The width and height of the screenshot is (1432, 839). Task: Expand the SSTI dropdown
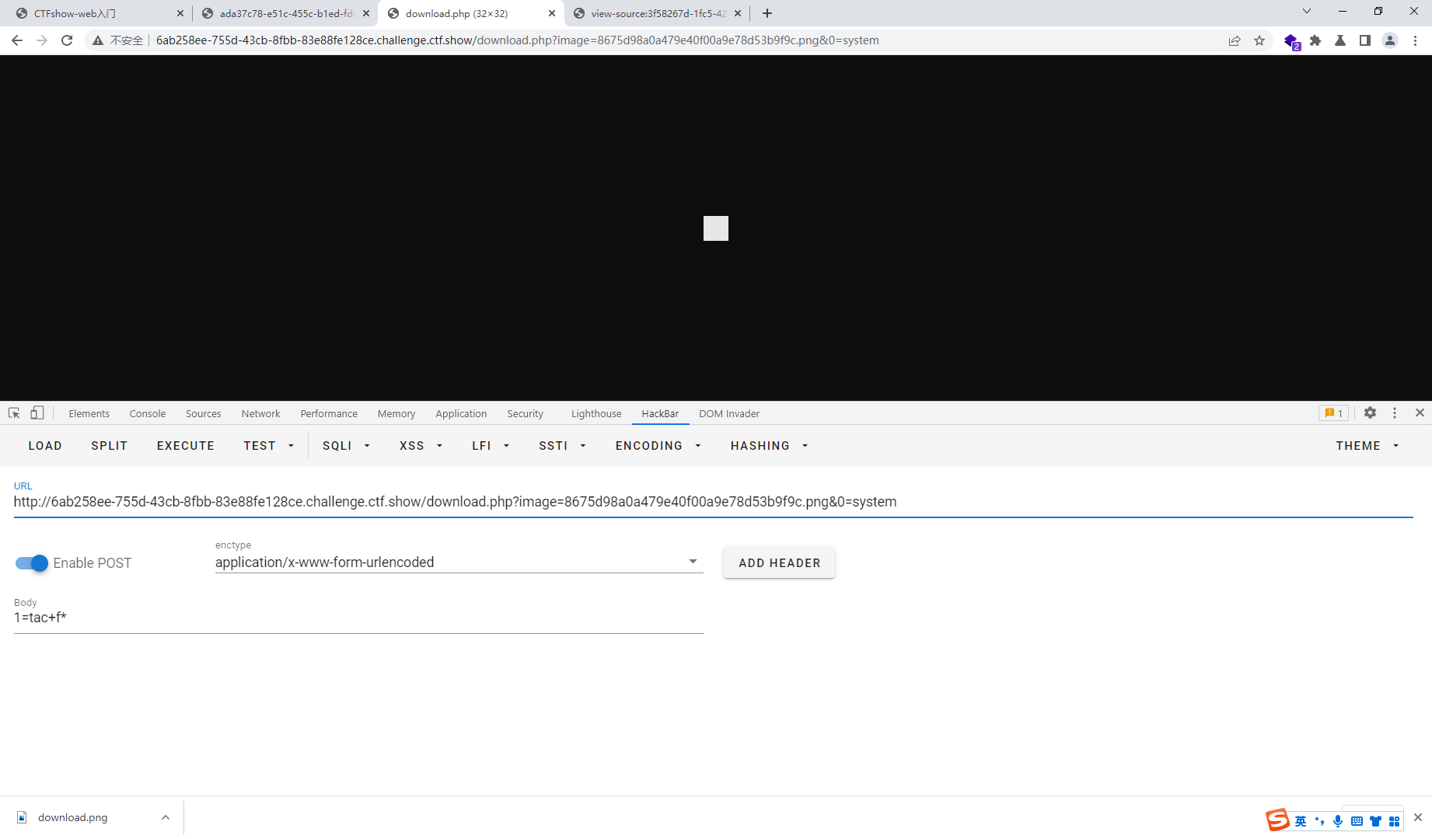pyautogui.click(x=562, y=446)
